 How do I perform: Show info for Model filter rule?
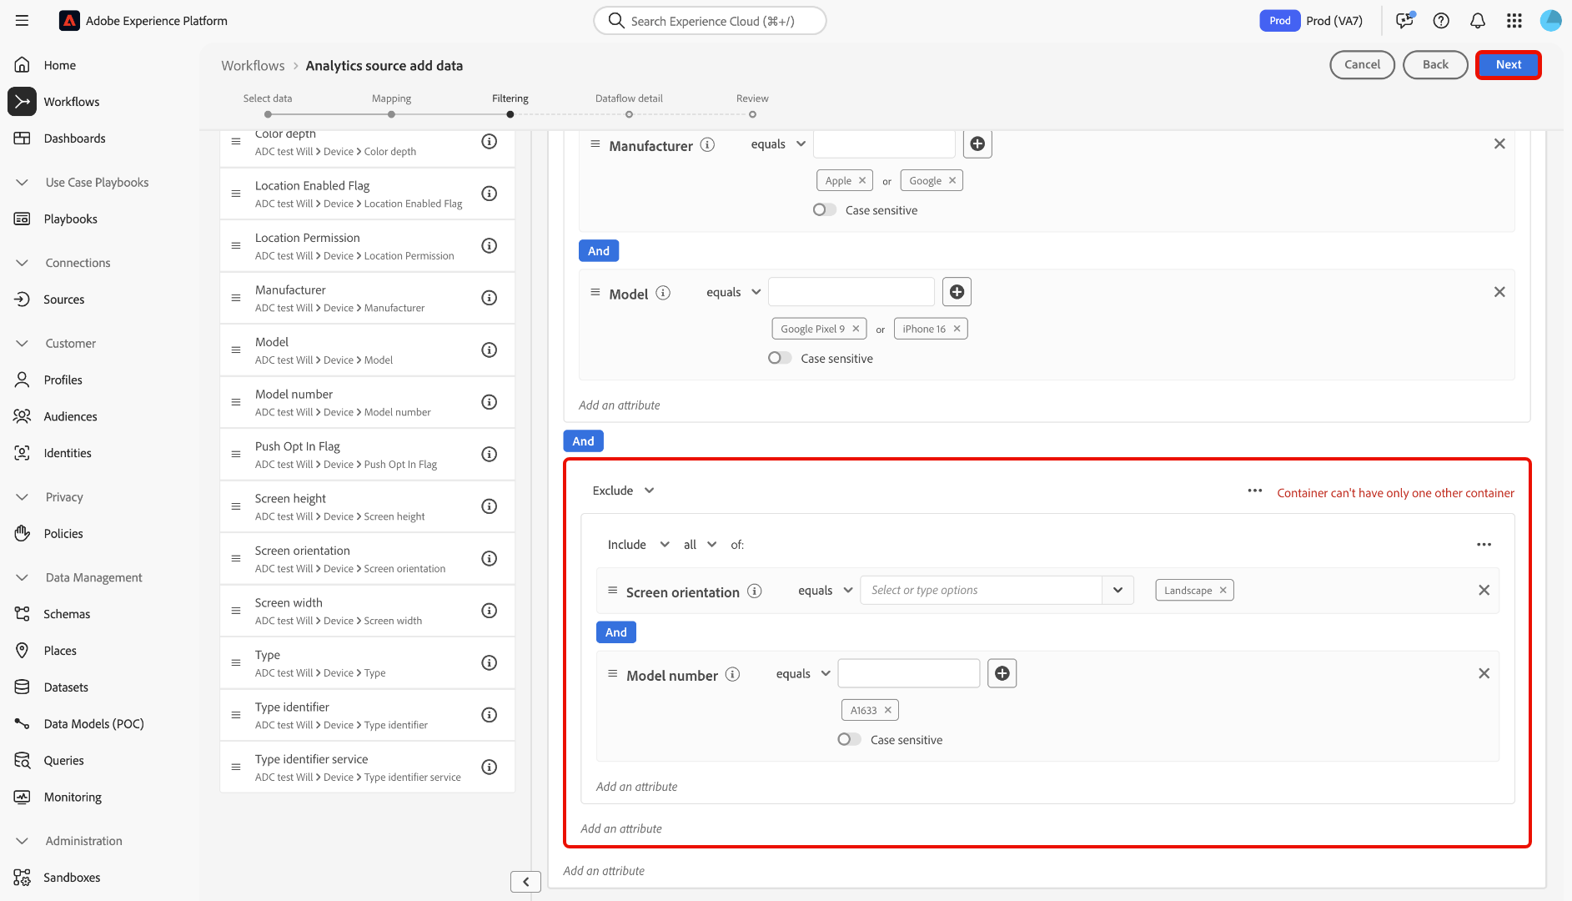[x=663, y=293]
